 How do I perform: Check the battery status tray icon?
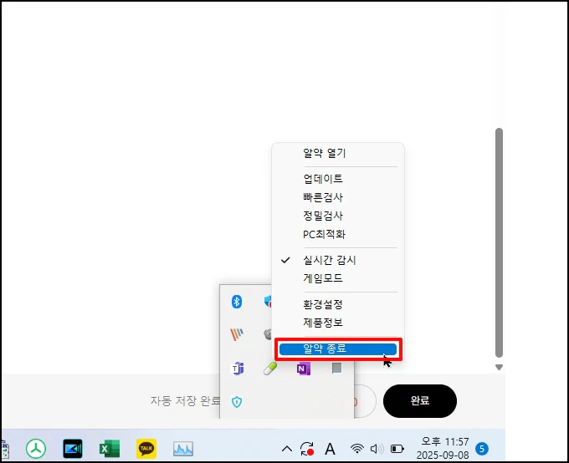coord(397,449)
